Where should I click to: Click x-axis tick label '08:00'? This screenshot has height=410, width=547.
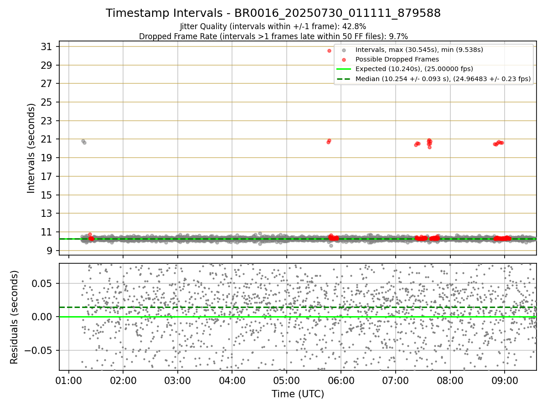tap(450, 381)
